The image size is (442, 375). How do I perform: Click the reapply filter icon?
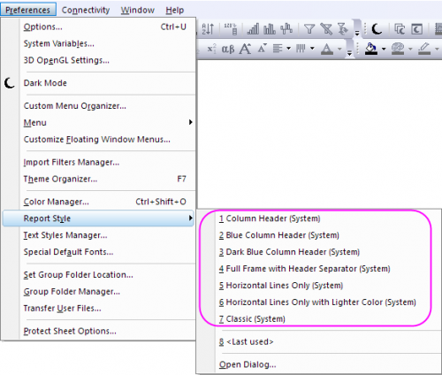pyautogui.click(x=343, y=29)
